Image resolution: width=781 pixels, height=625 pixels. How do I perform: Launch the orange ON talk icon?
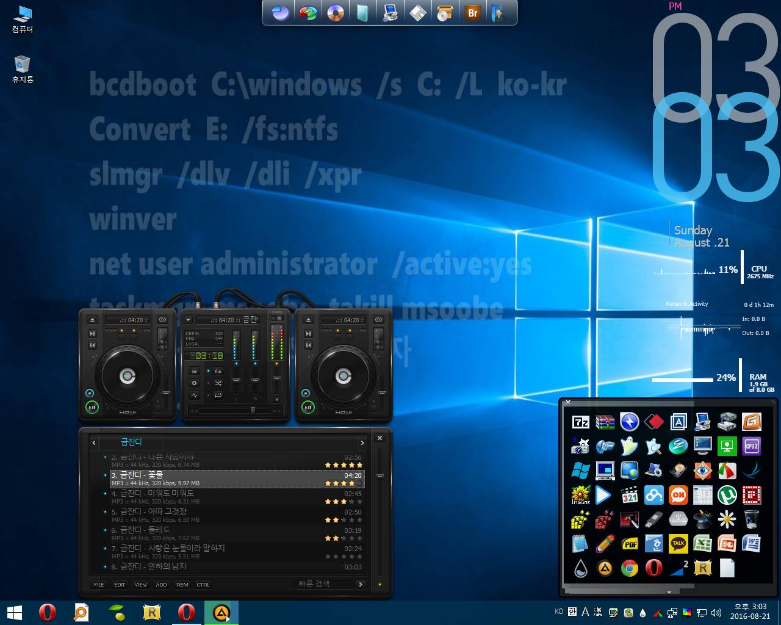click(x=678, y=495)
